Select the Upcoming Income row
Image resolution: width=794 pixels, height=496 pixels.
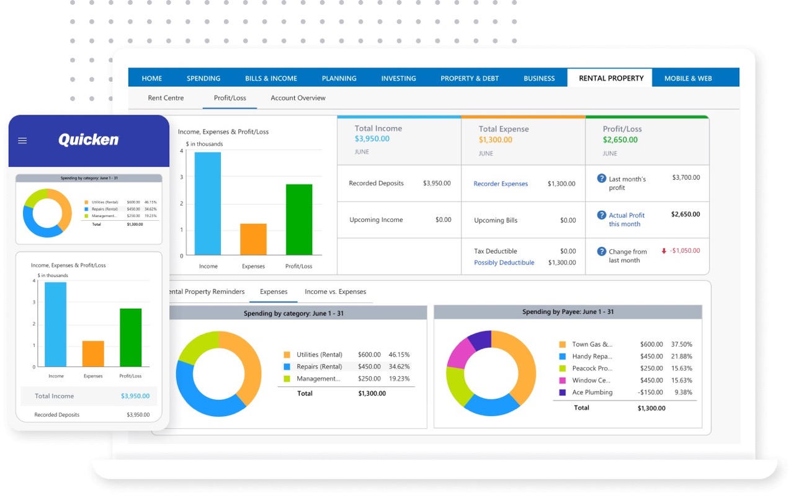click(x=399, y=219)
